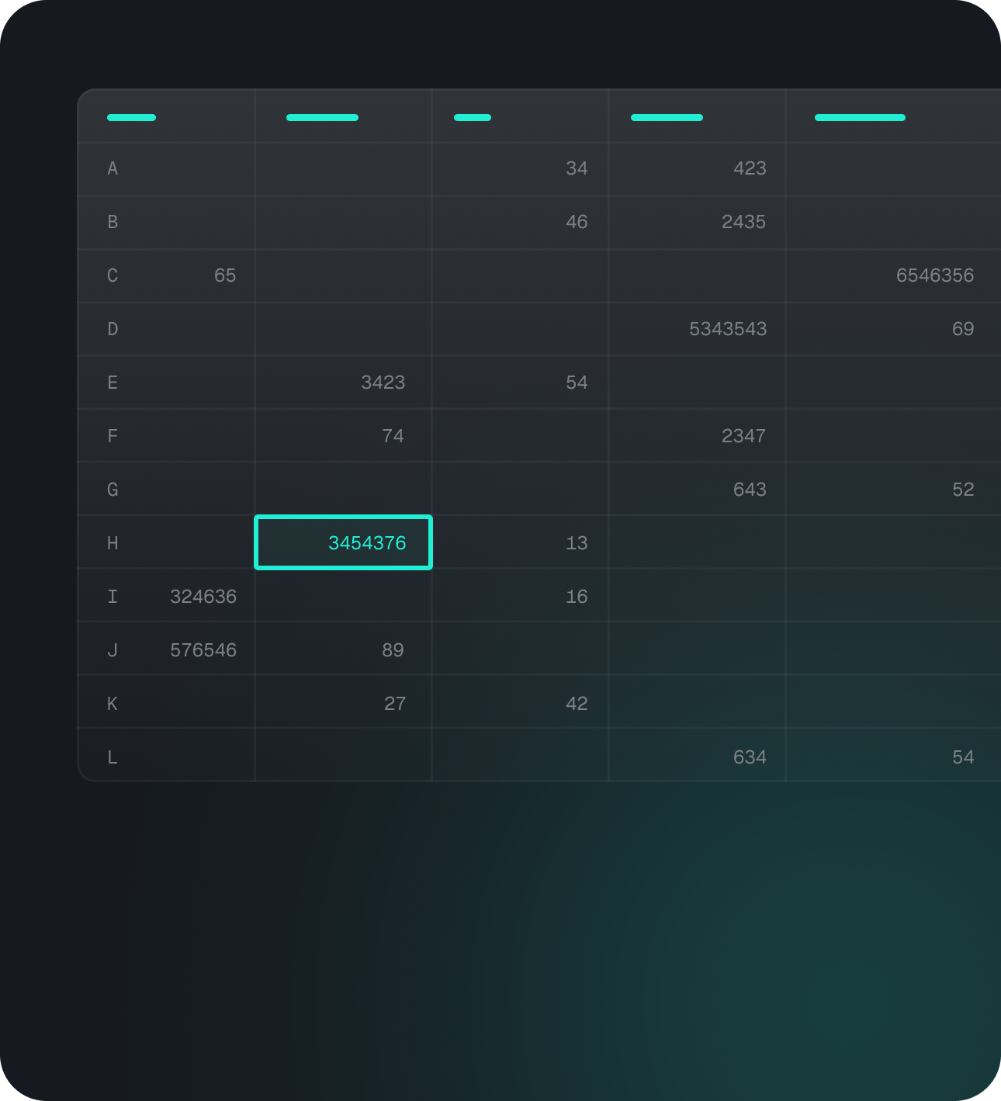Image resolution: width=1001 pixels, height=1101 pixels.
Task: Click the cell containing 5343543
Action: pyautogui.click(x=727, y=329)
